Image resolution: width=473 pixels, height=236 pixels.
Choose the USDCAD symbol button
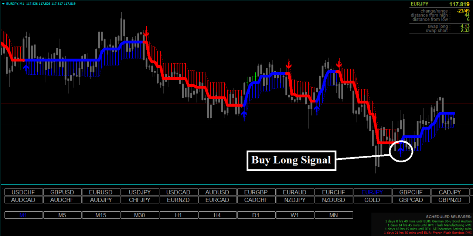[179, 192]
